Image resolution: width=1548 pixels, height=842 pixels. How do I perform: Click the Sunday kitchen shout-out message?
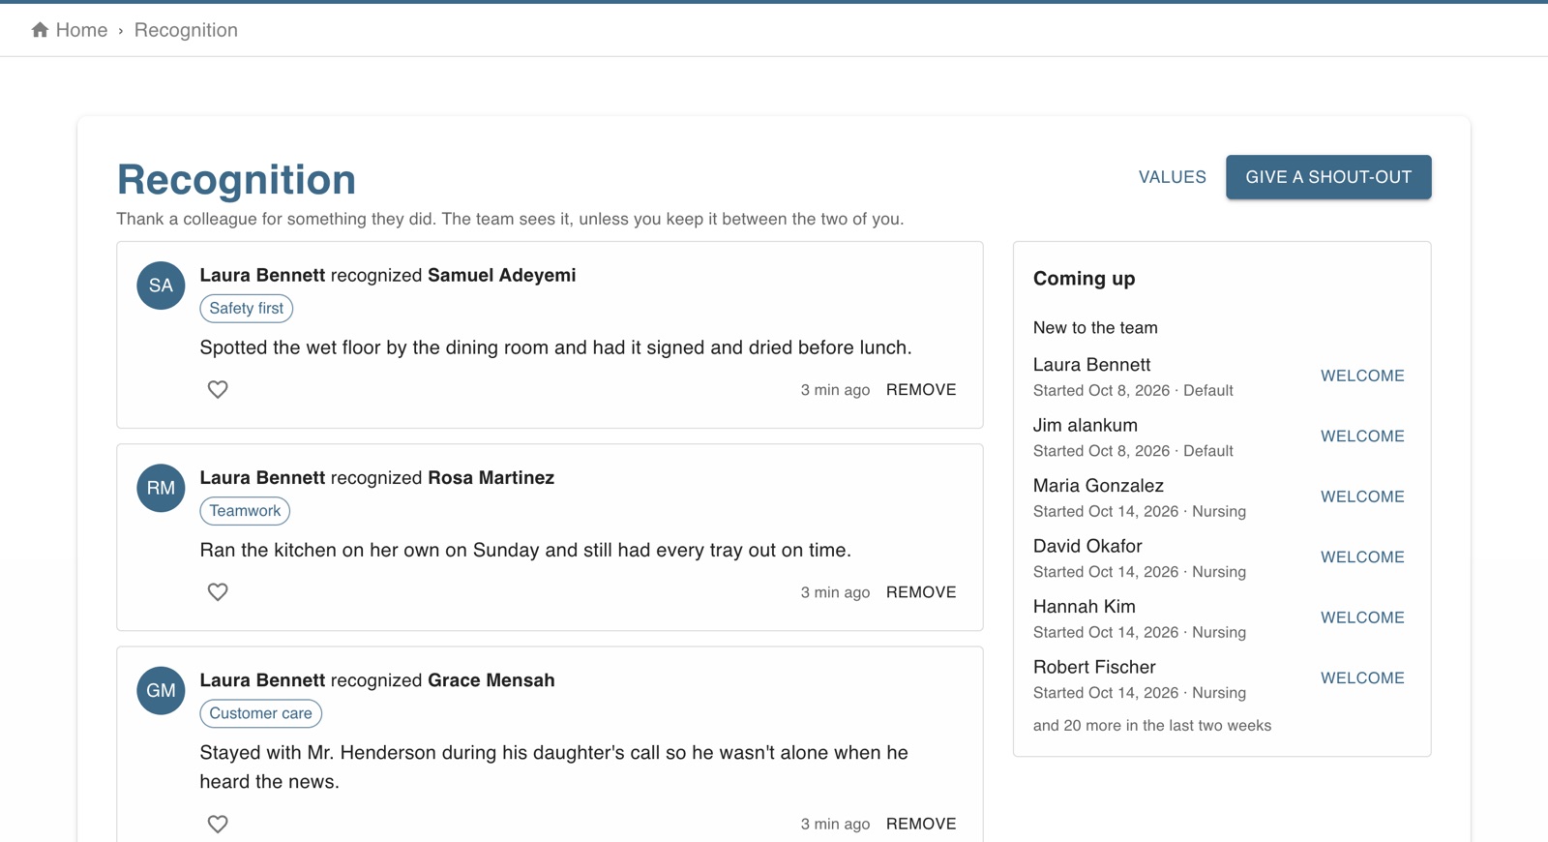[x=525, y=550]
